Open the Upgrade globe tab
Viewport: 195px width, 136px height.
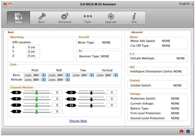click(x=111, y=18)
